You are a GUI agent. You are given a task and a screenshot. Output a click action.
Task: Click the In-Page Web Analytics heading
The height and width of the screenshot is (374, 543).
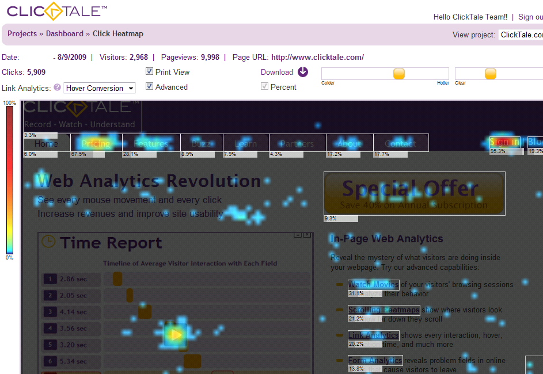[387, 239]
